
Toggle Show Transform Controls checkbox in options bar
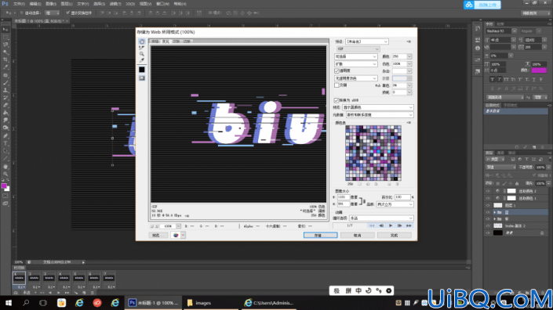click(x=67, y=13)
